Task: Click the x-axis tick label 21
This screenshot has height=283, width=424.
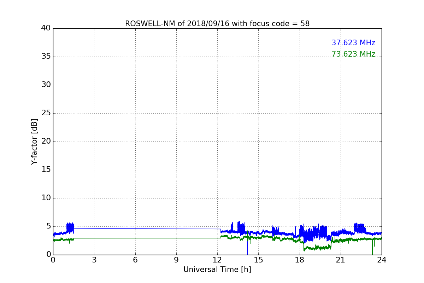Action: 341,260
